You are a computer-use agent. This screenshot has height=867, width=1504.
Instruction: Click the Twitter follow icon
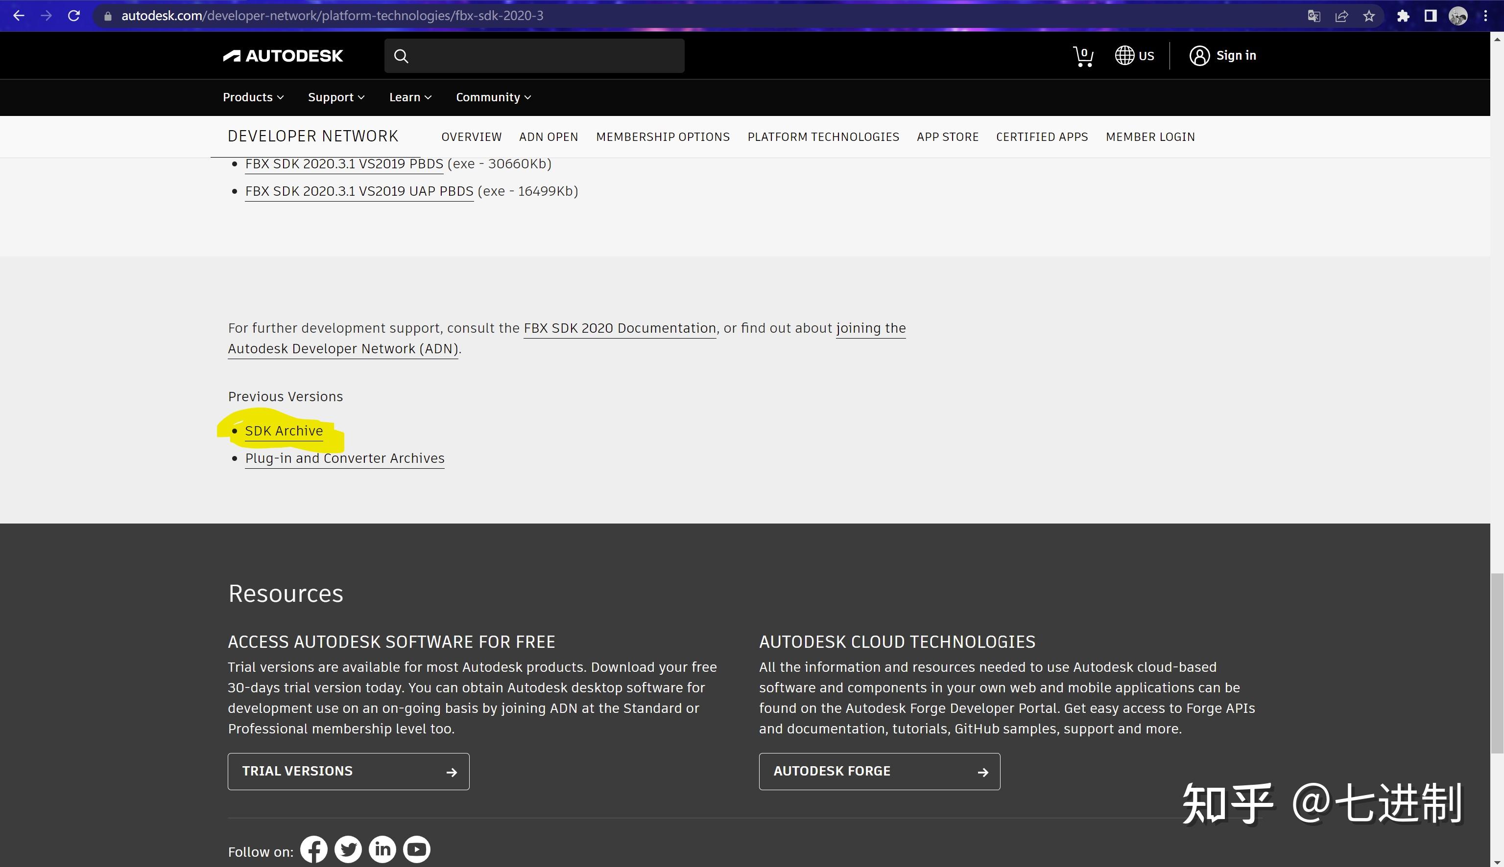[x=348, y=849]
